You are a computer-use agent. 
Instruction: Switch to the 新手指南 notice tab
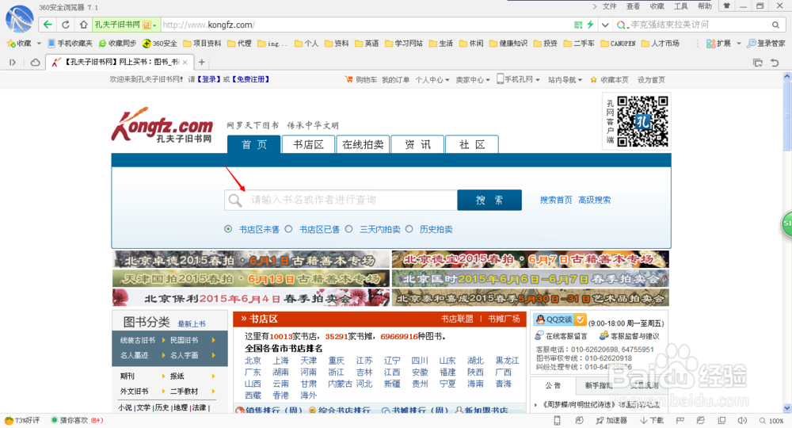[600, 385]
